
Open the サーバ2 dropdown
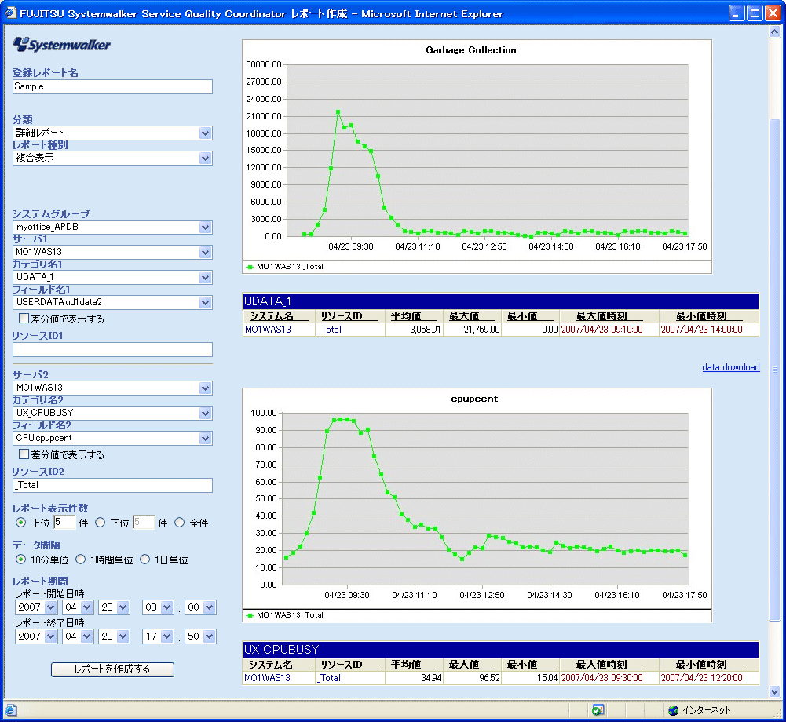pyautogui.click(x=112, y=388)
